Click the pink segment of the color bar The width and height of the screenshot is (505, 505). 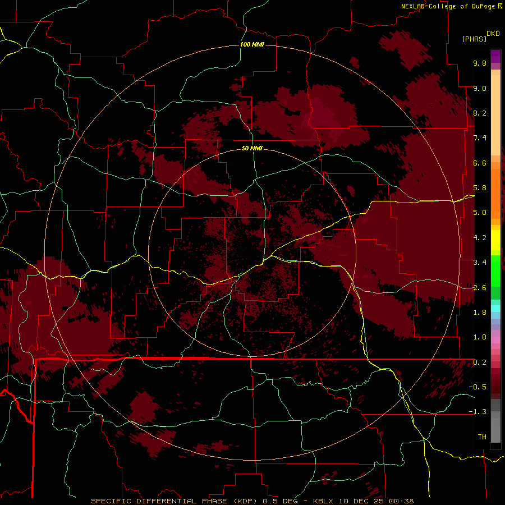(x=495, y=340)
